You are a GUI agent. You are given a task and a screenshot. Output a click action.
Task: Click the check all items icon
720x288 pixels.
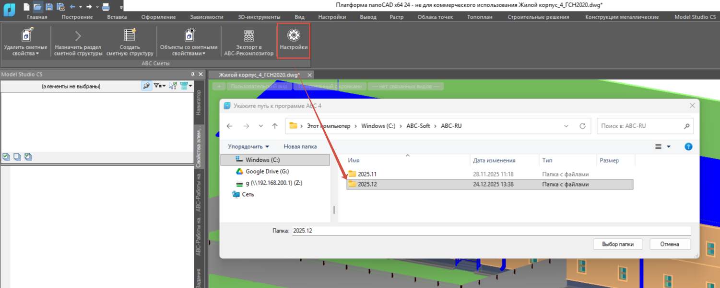click(6, 157)
